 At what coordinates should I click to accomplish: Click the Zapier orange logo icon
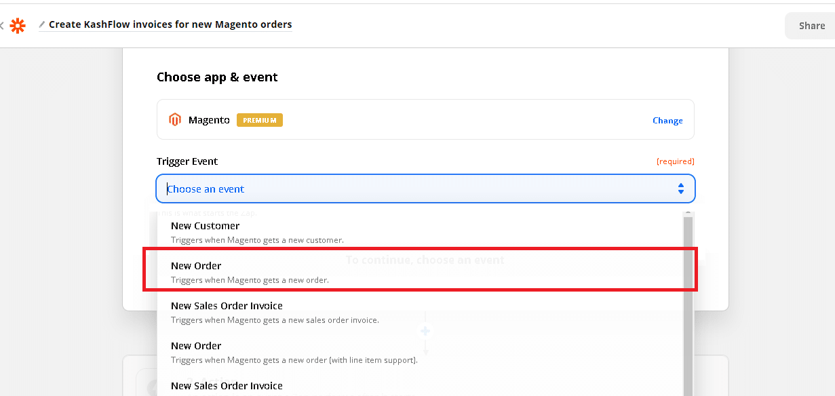tap(18, 26)
